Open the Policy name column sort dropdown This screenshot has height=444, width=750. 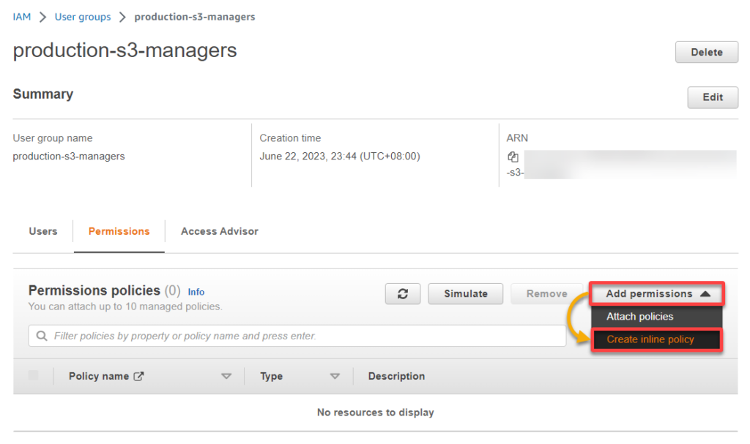227,375
